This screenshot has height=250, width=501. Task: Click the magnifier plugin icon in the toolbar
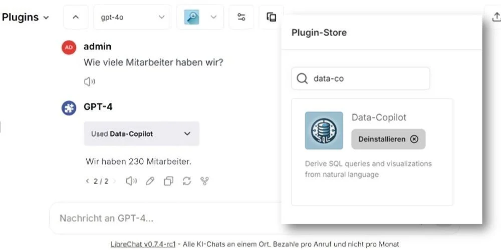pos(192,17)
